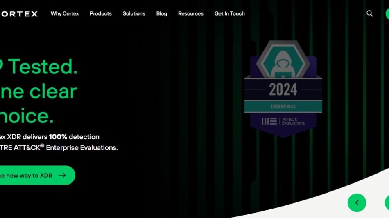Image resolution: width=389 pixels, height=218 pixels.
Task: Select Get In Touch in navigation
Action: pos(229,13)
